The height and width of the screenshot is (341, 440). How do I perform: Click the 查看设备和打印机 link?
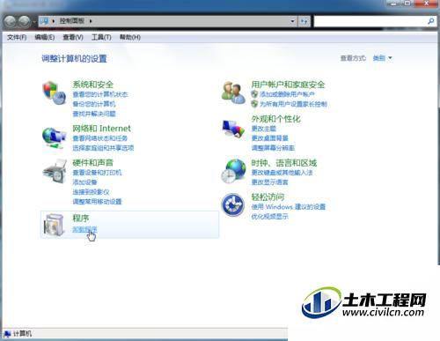[97, 173]
